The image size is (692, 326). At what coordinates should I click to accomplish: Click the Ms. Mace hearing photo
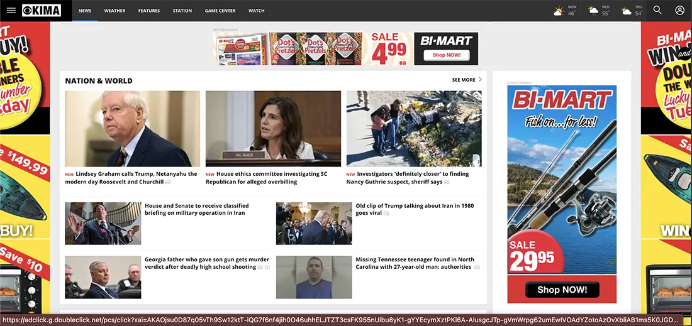tap(273, 129)
